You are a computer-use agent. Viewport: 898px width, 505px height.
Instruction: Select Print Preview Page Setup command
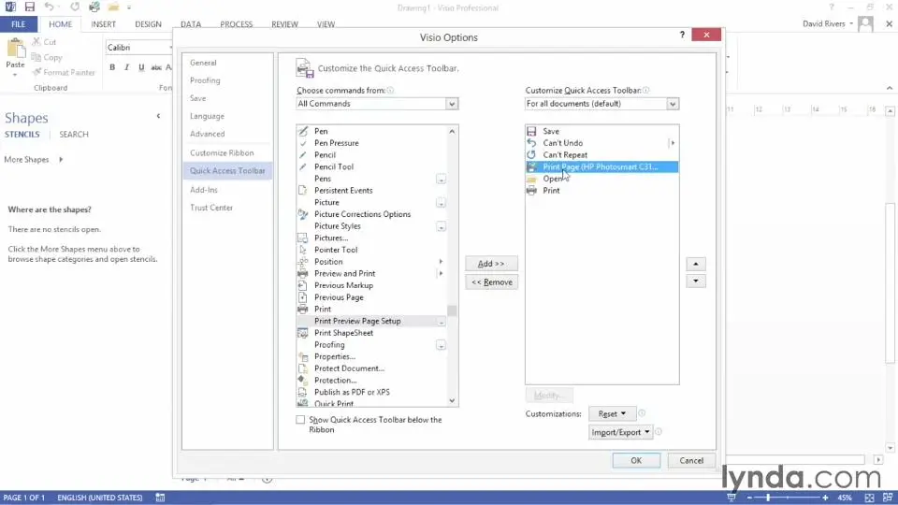[371, 321]
